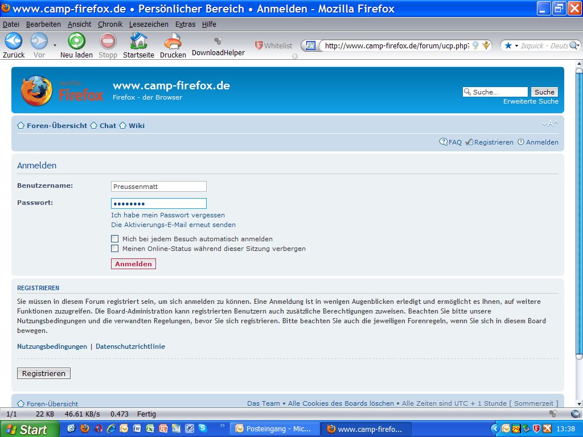Click the address bar URL field
583x437 pixels.
click(x=396, y=46)
